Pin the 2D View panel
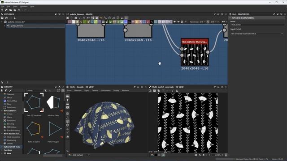The image size is (287, 161). click(214, 87)
